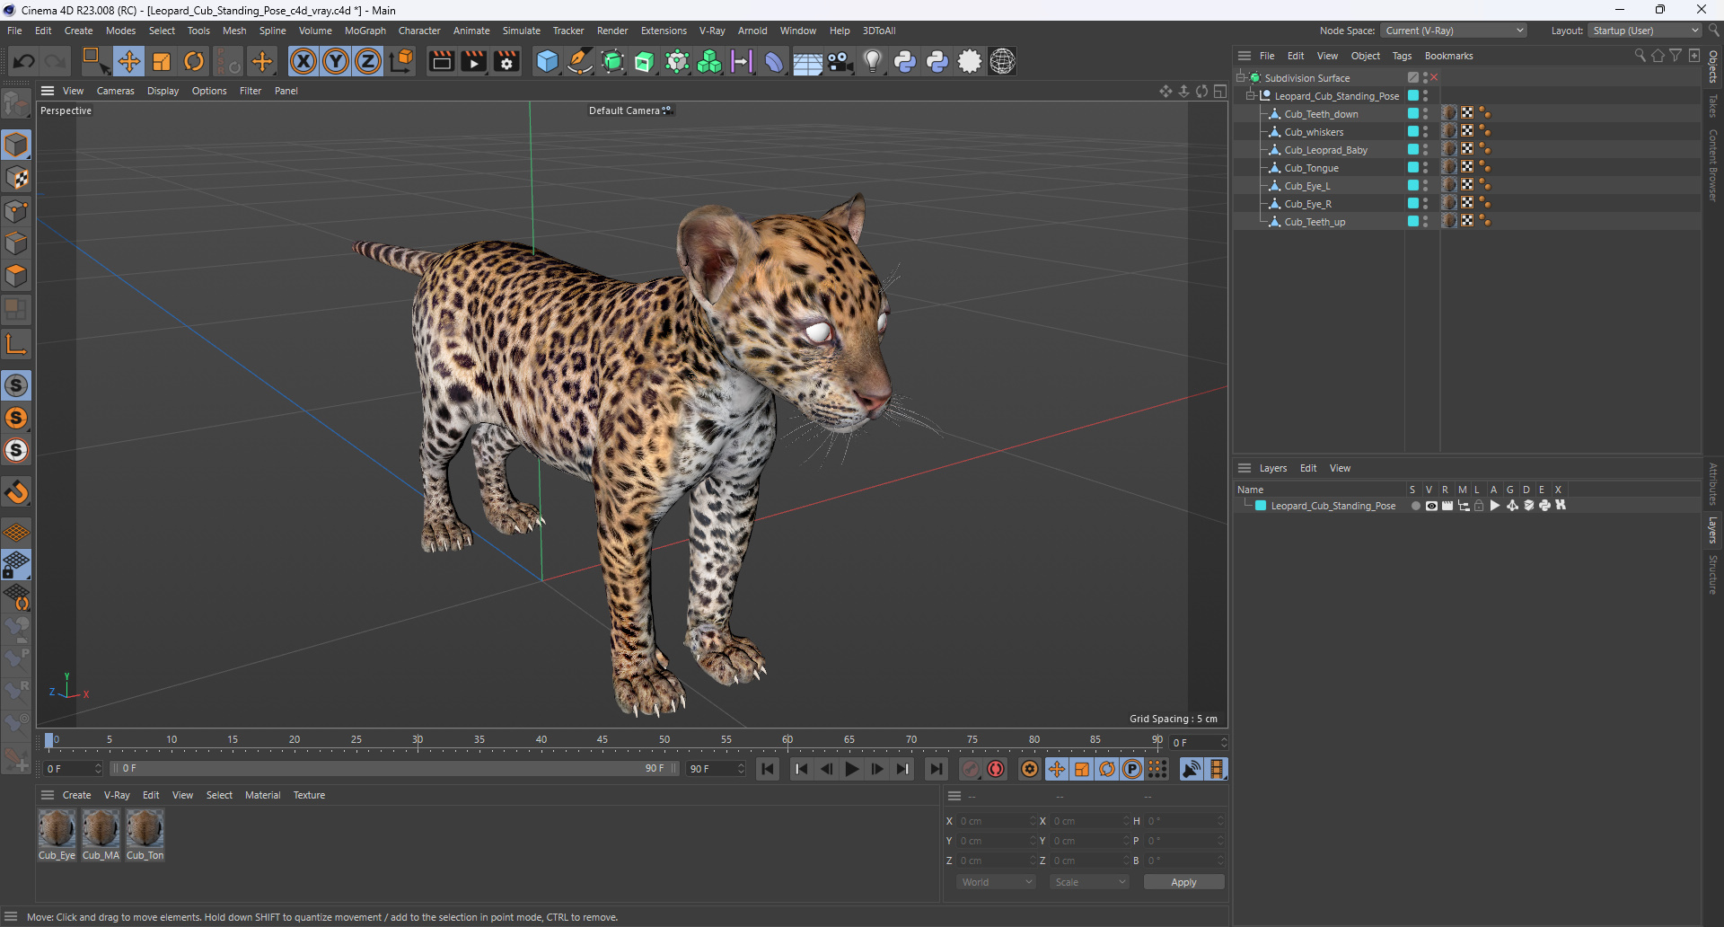
Task: Select the Move tool
Action: pyautogui.click(x=129, y=61)
